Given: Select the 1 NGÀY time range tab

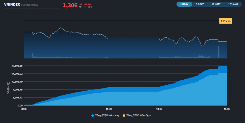Looking at the screenshot, I should tap(184, 4).
